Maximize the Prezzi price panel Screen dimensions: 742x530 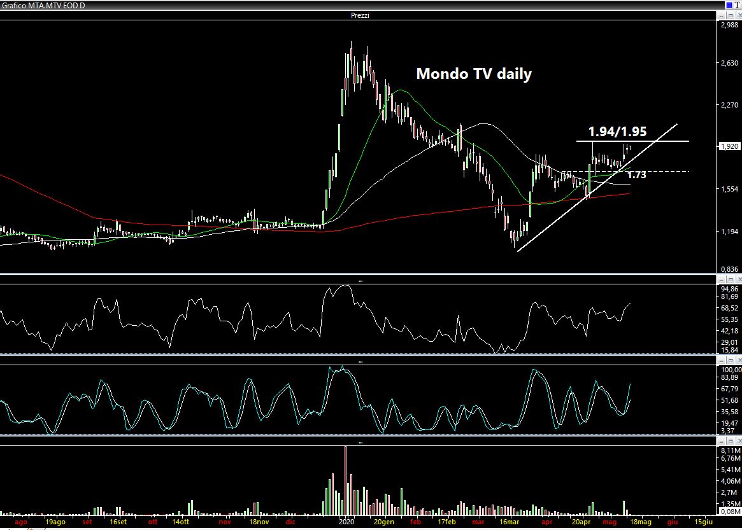pos(731,16)
